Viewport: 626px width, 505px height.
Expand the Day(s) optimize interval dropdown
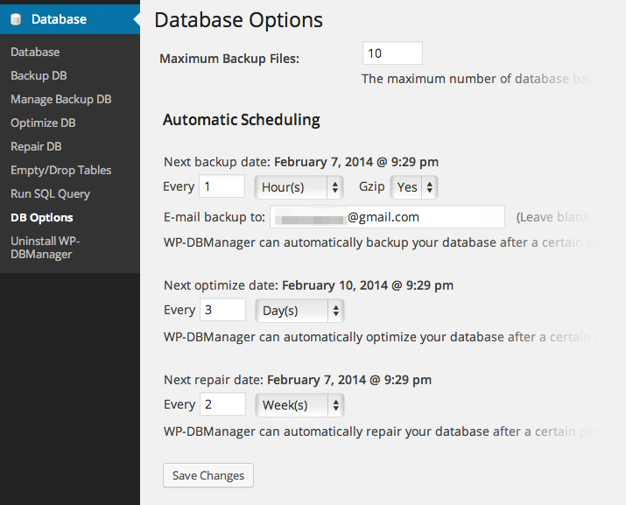[299, 311]
